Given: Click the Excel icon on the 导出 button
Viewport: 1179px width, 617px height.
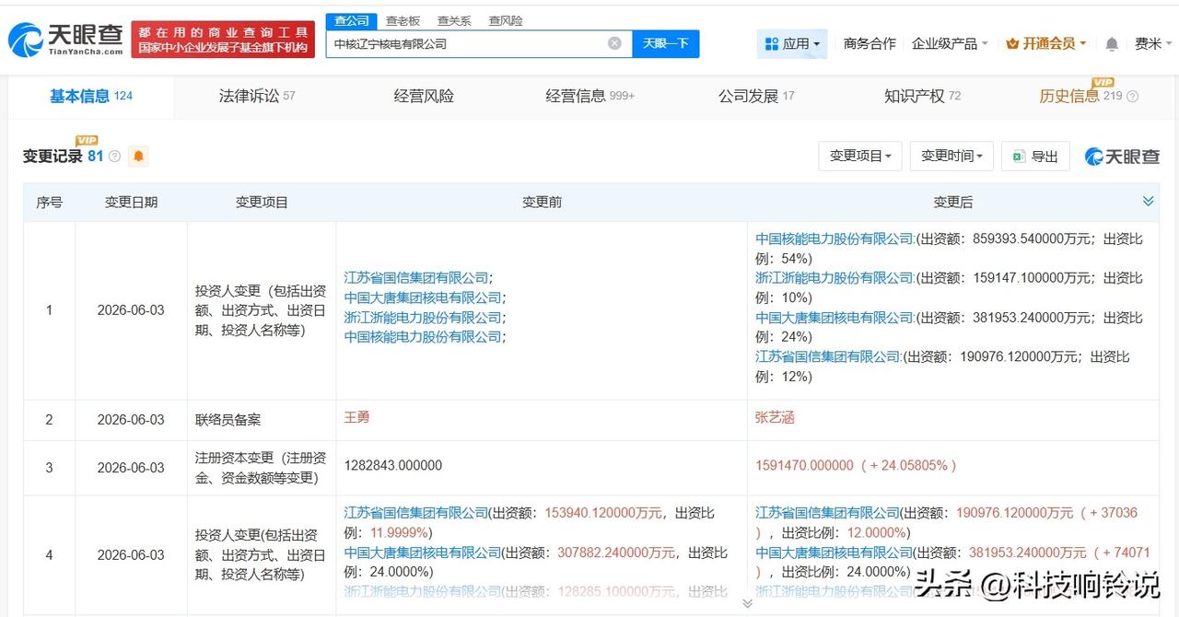Looking at the screenshot, I should click(x=1019, y=157).
